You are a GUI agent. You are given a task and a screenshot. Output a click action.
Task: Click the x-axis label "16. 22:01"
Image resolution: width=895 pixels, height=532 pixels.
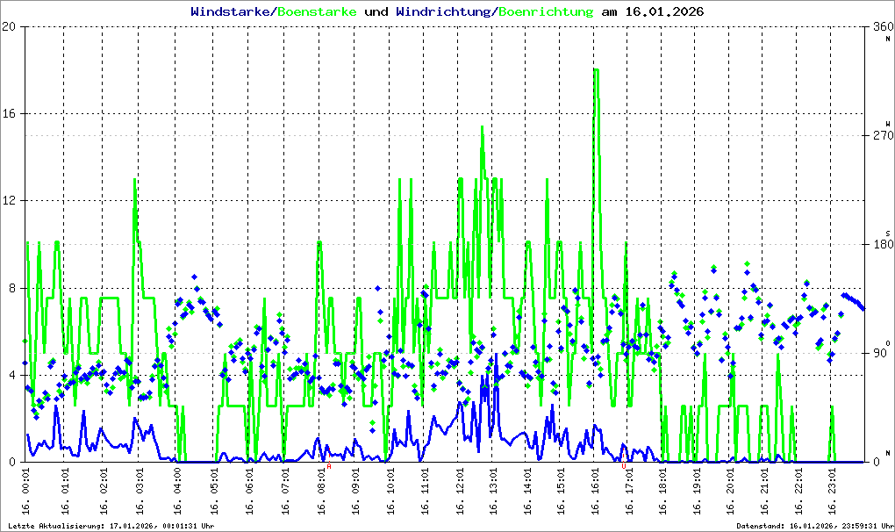(x=798, y=492)
